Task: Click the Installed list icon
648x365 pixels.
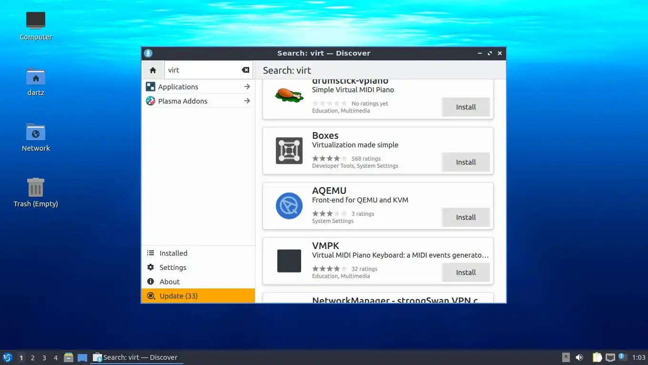Action: [x=151, y=253]
